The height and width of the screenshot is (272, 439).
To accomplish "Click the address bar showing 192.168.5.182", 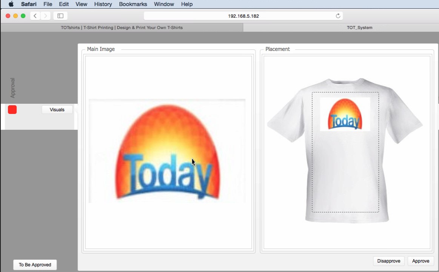I will point(243,16).
